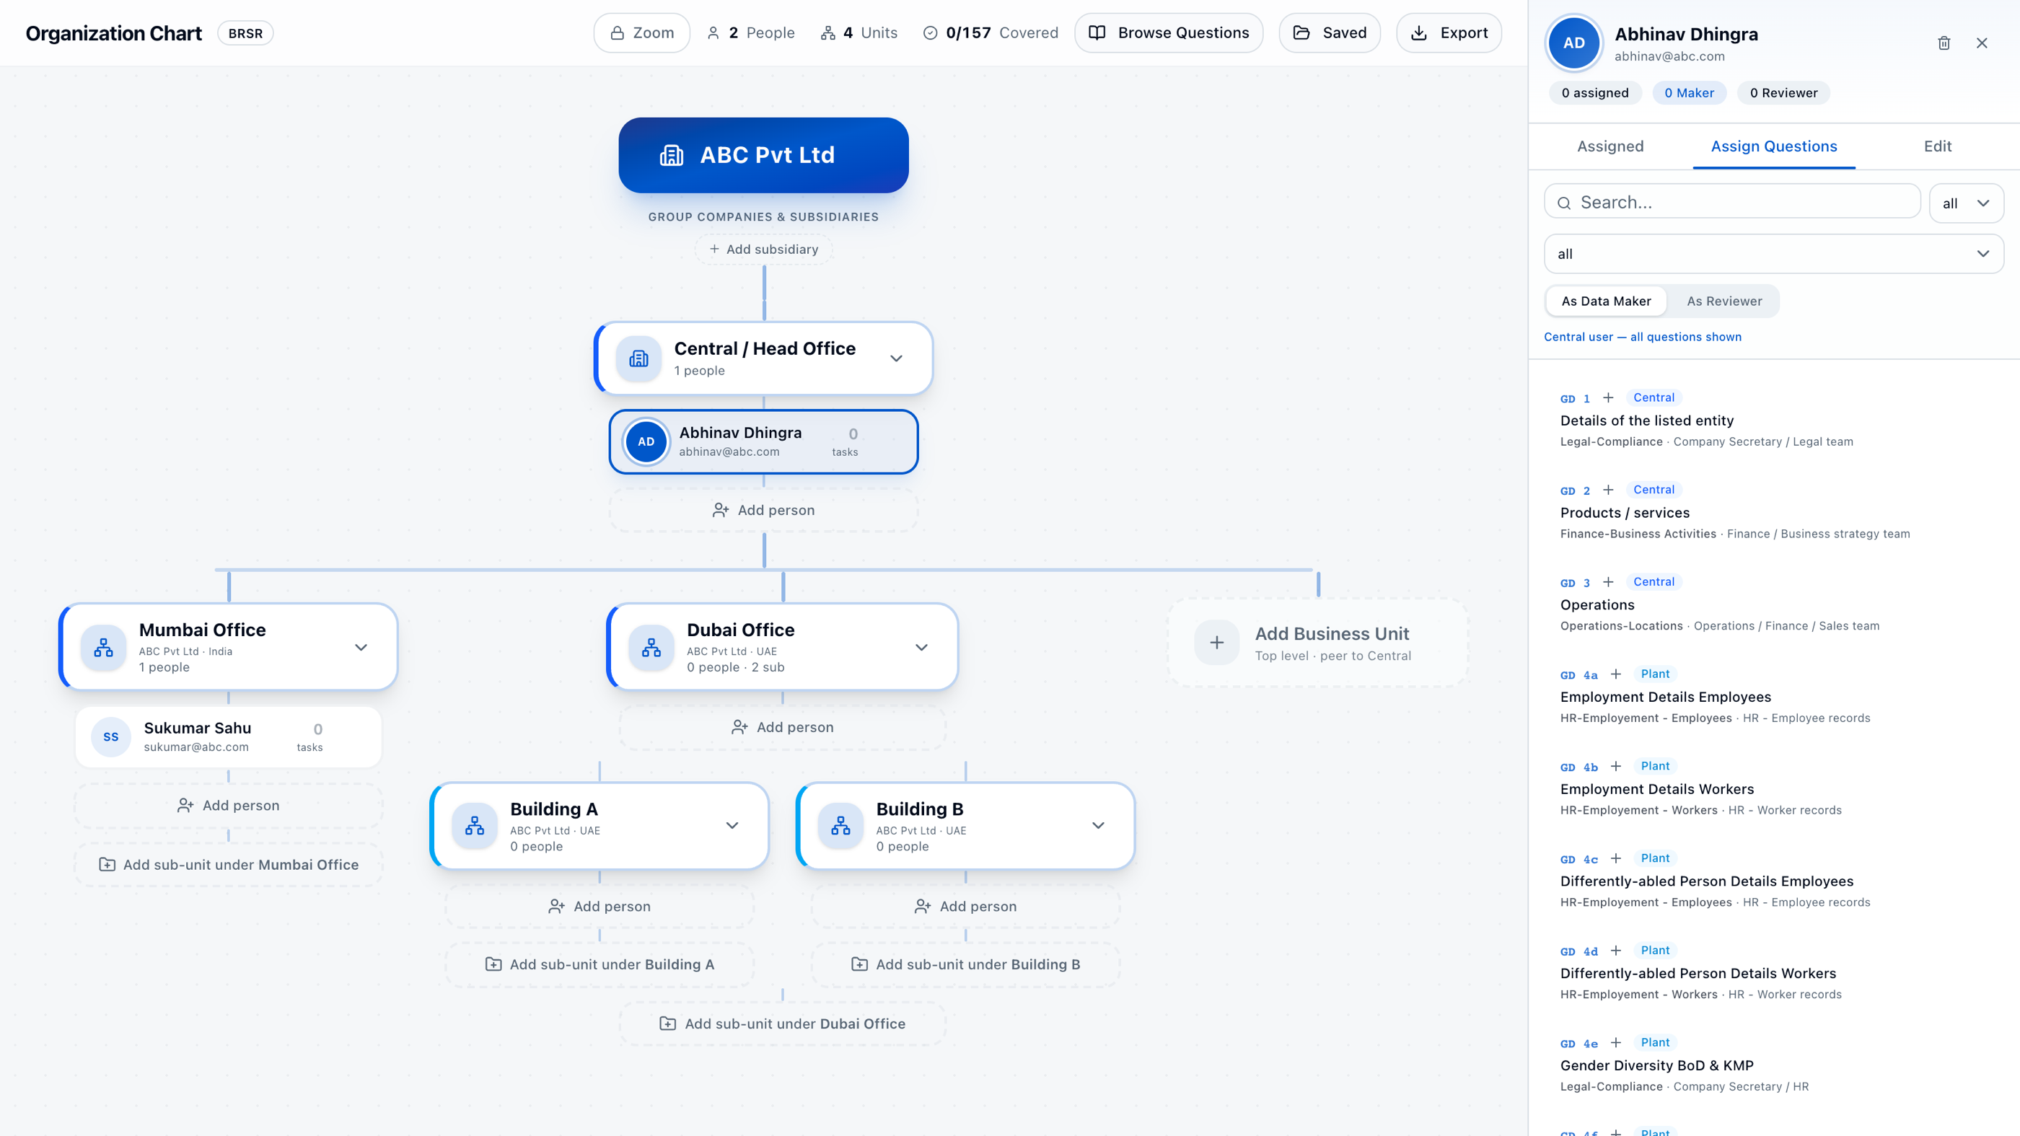Expand the Mumbai Office chevron
Image resolution: width=2020 pixels, height=1136 pixels.
(361, 648)
